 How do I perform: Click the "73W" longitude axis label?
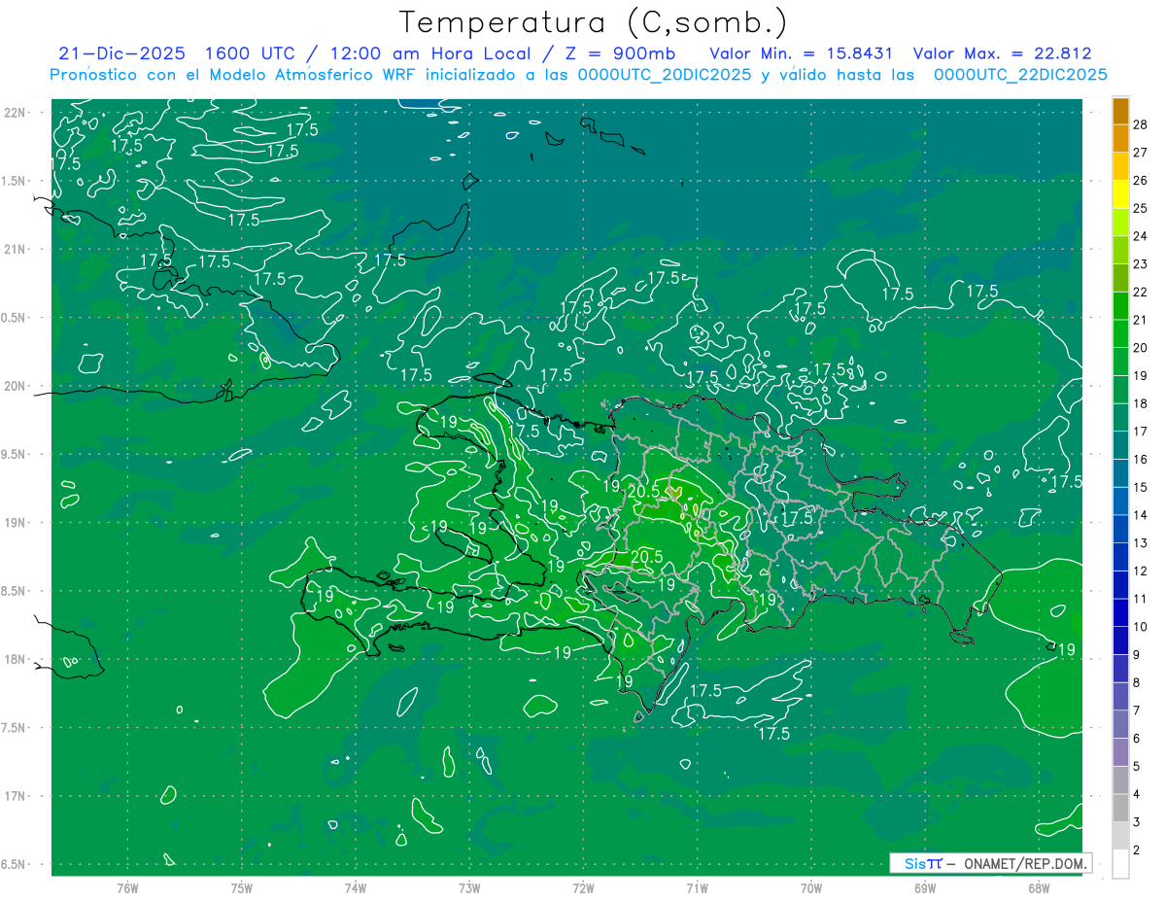(469, 888)
